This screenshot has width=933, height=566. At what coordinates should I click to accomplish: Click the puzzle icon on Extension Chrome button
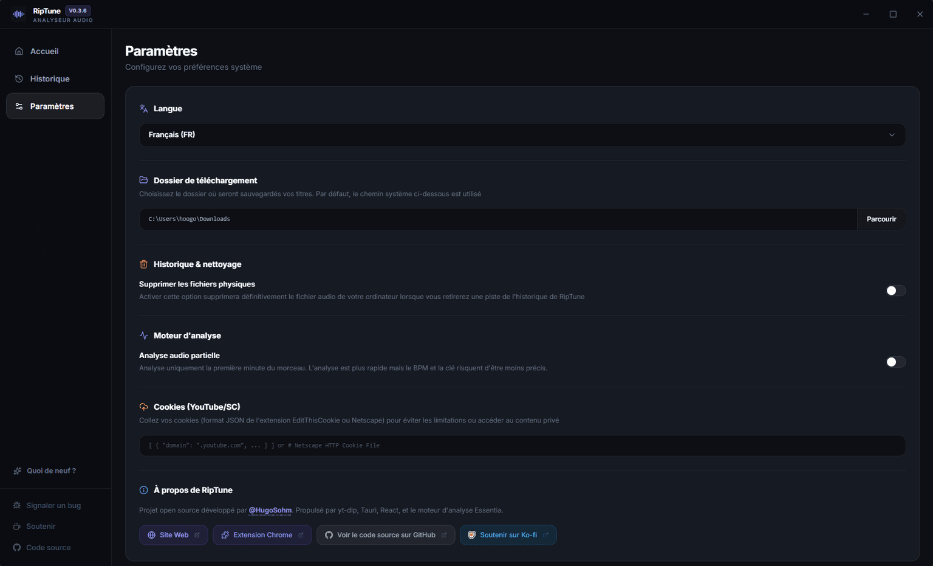click(x=225, y=535)
